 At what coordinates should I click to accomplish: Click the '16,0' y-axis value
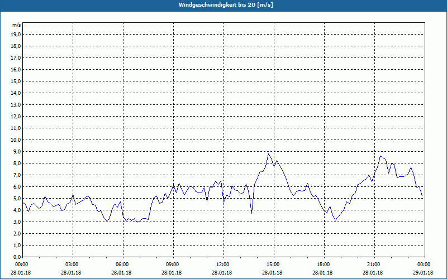[16, 69]
